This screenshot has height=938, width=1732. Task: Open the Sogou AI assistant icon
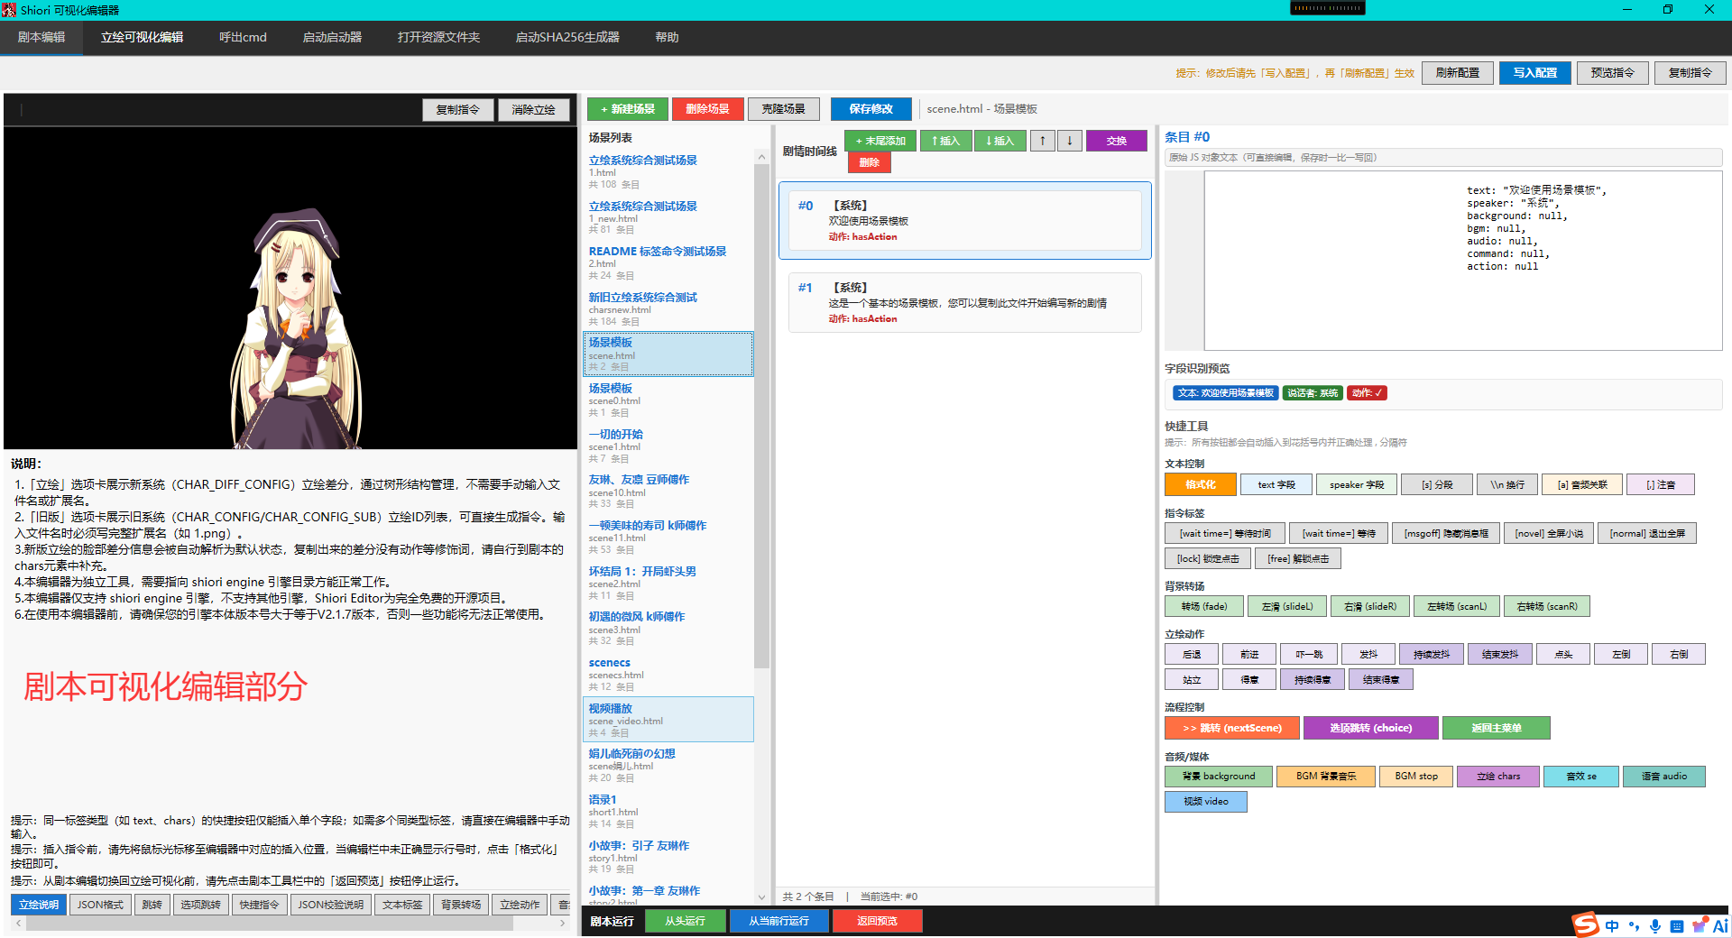[x=1720, y=925]
